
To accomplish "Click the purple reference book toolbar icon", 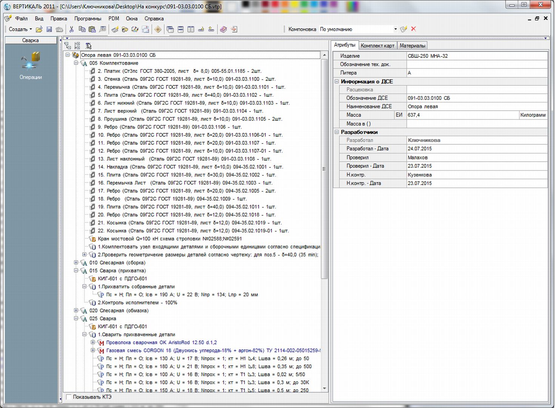I will point(224,29).
